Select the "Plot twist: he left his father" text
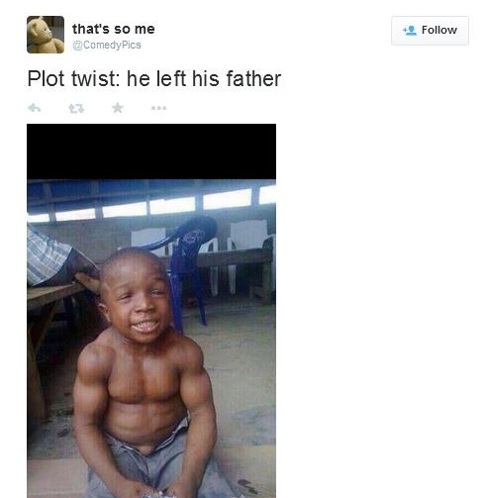This screenshot has width=484, height=498. 154,79
